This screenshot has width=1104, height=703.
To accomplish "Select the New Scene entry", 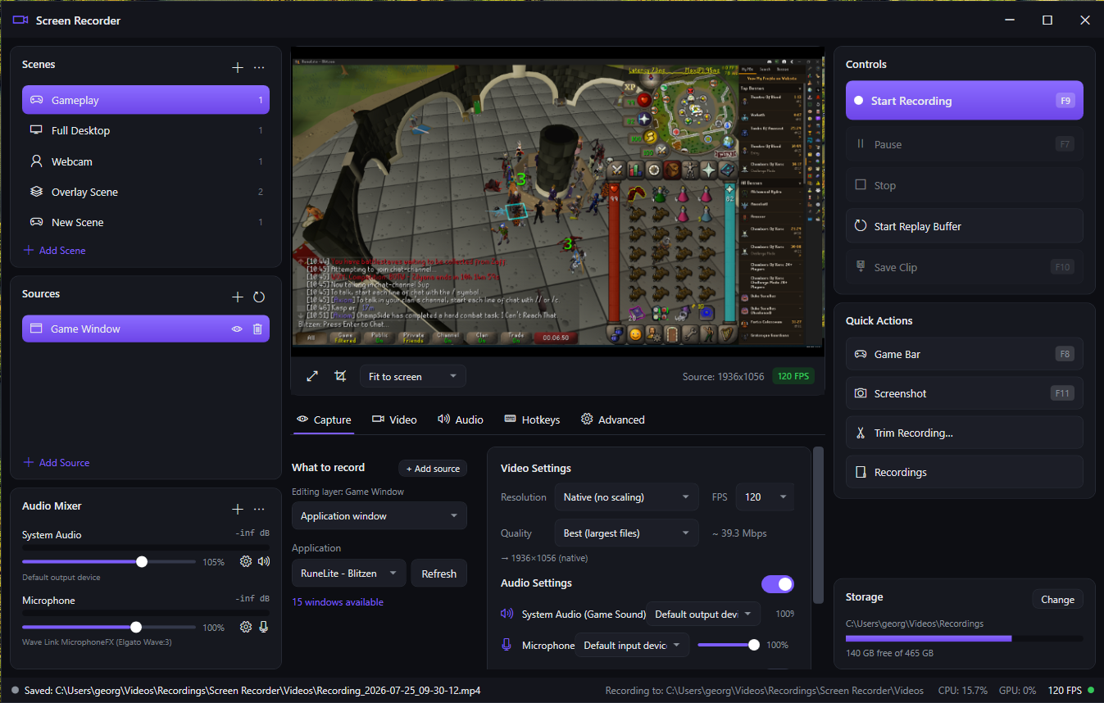I will 146,222.
